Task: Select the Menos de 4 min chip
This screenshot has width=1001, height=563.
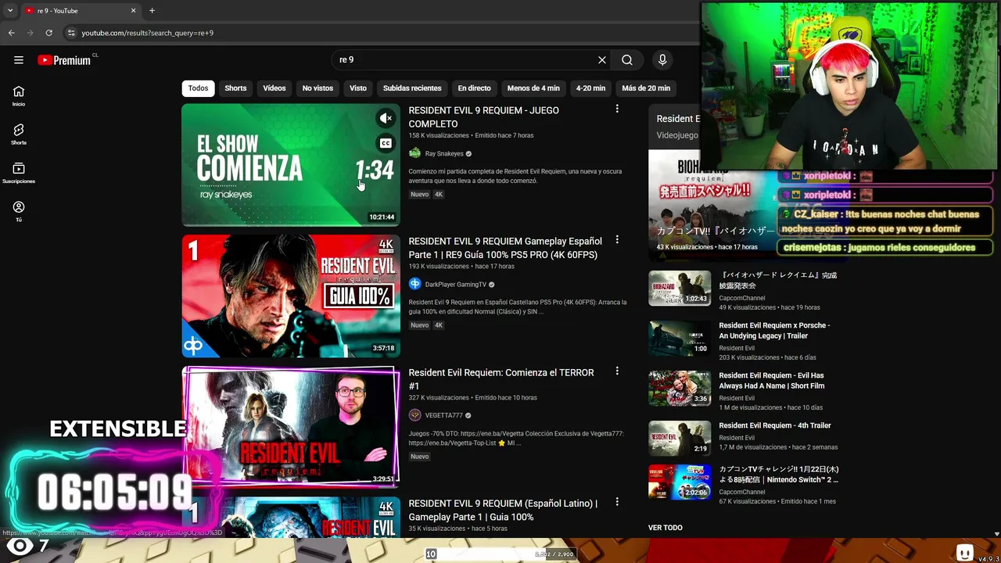Action: (533, 88)
